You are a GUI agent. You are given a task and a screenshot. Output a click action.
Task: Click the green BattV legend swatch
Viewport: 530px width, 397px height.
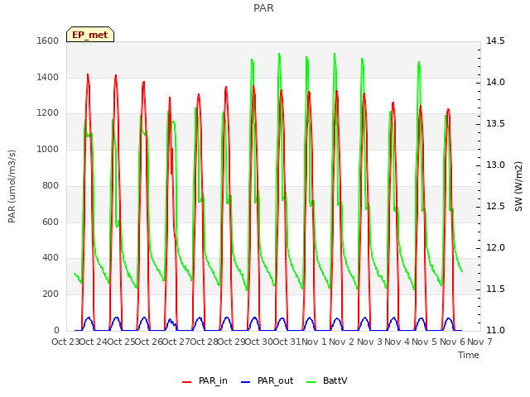point(311,382)
